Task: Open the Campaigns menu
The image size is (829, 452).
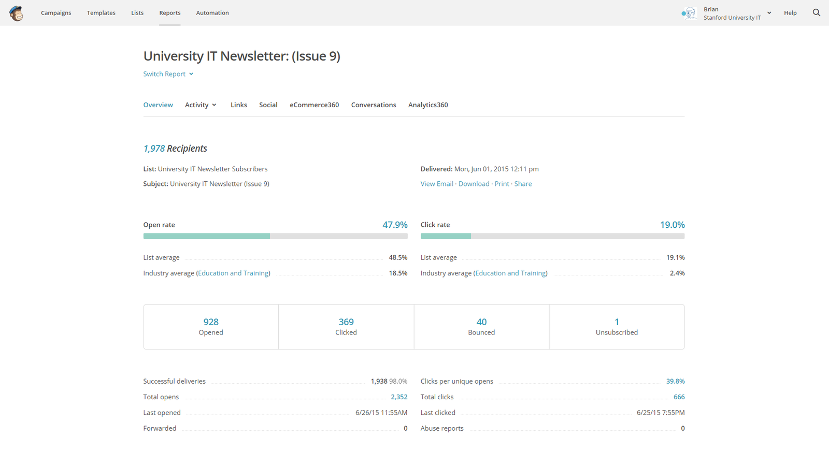Action: click(56, 13)
